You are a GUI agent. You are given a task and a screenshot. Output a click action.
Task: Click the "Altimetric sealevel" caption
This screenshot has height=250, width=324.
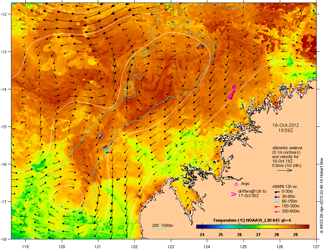click(x=287, y=148)
